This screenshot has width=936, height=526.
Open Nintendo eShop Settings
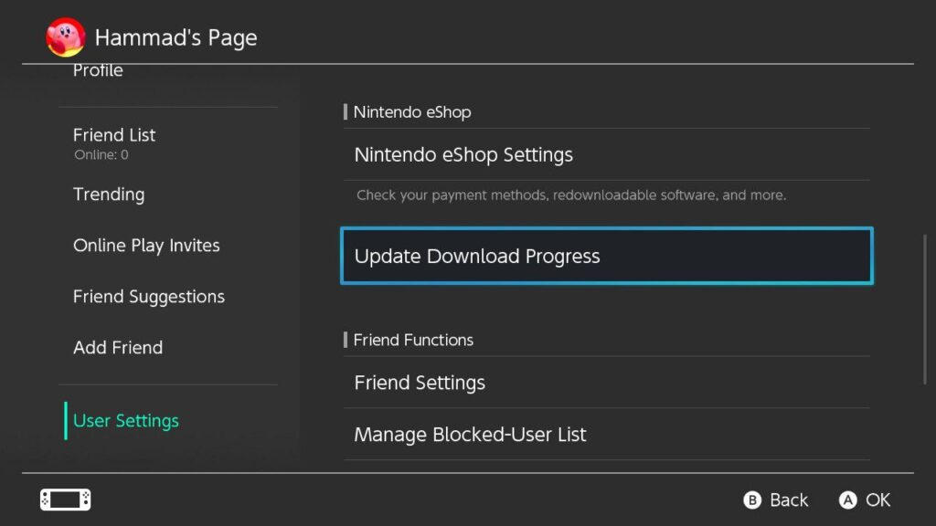point(463,154)
